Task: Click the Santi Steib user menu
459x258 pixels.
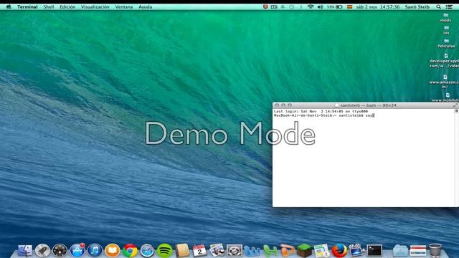Action: tap(417, 6)
